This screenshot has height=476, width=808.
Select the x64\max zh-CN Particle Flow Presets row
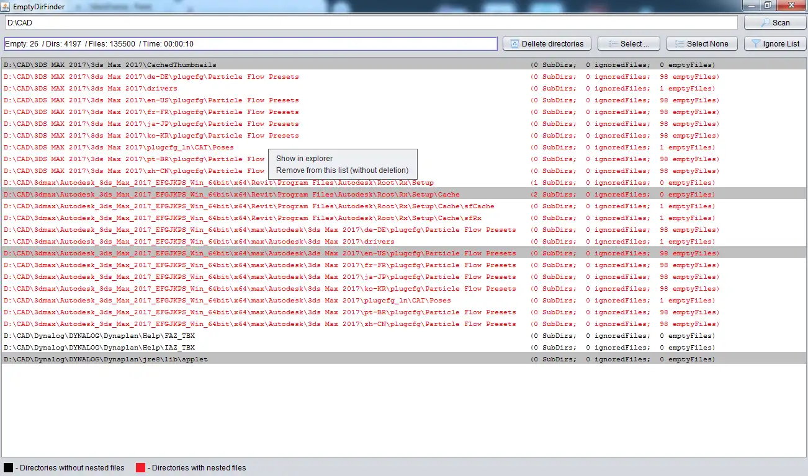(x=403, y=324)
